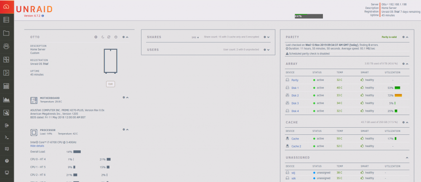Click the Overall Load 14% bar
This screenshot has height=182, width=421.
coord(77,152)
